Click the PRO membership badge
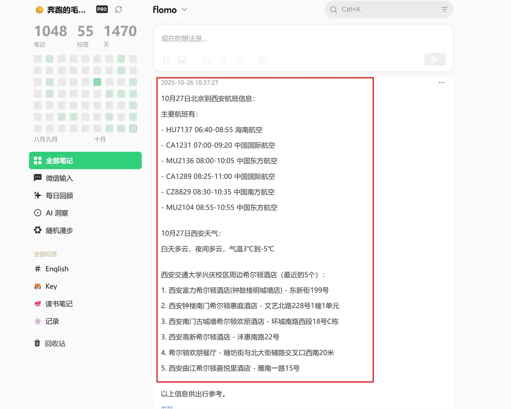This screenshot has height=409, width=511. click(102, 10)
